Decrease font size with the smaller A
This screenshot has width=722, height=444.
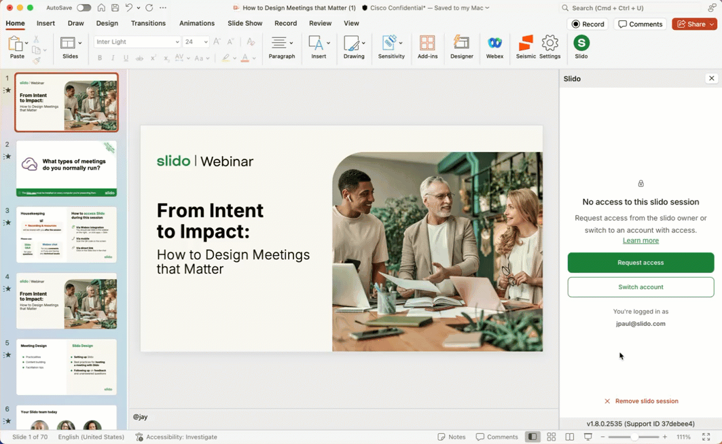[x=231, y=41]
